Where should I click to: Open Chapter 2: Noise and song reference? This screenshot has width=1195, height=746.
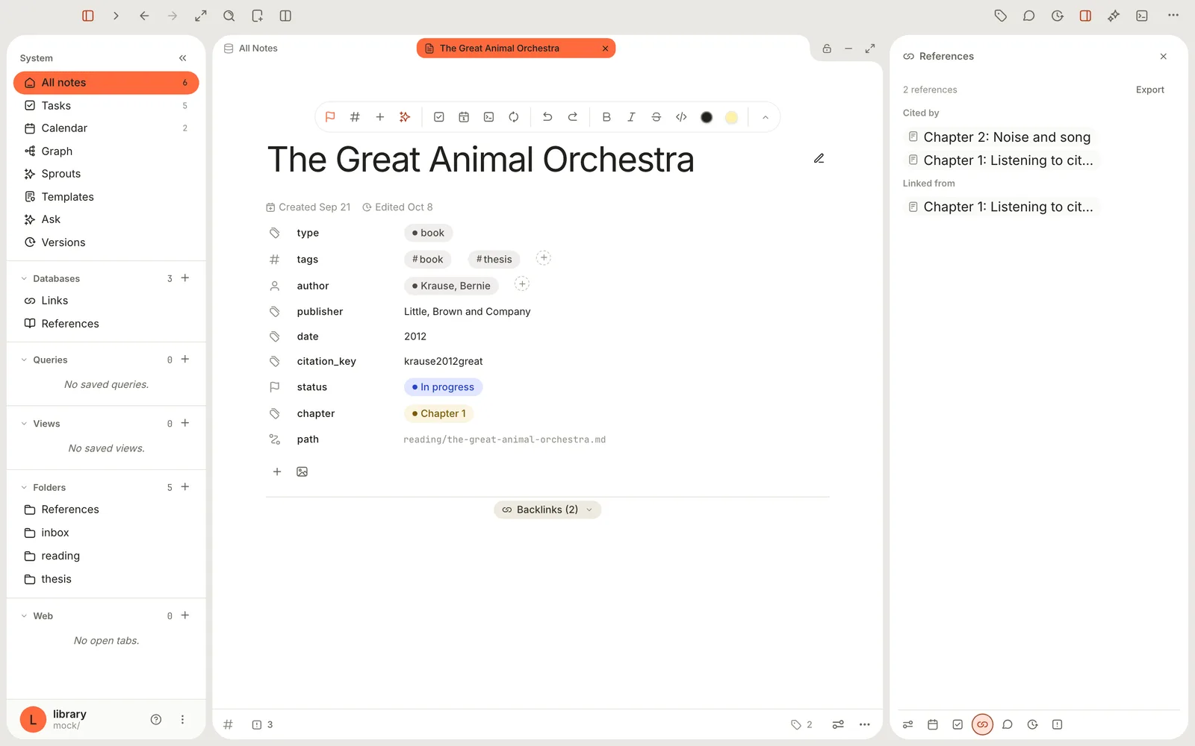point(999,137)
